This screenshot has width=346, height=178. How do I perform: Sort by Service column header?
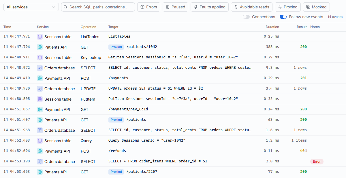point(43,27)
